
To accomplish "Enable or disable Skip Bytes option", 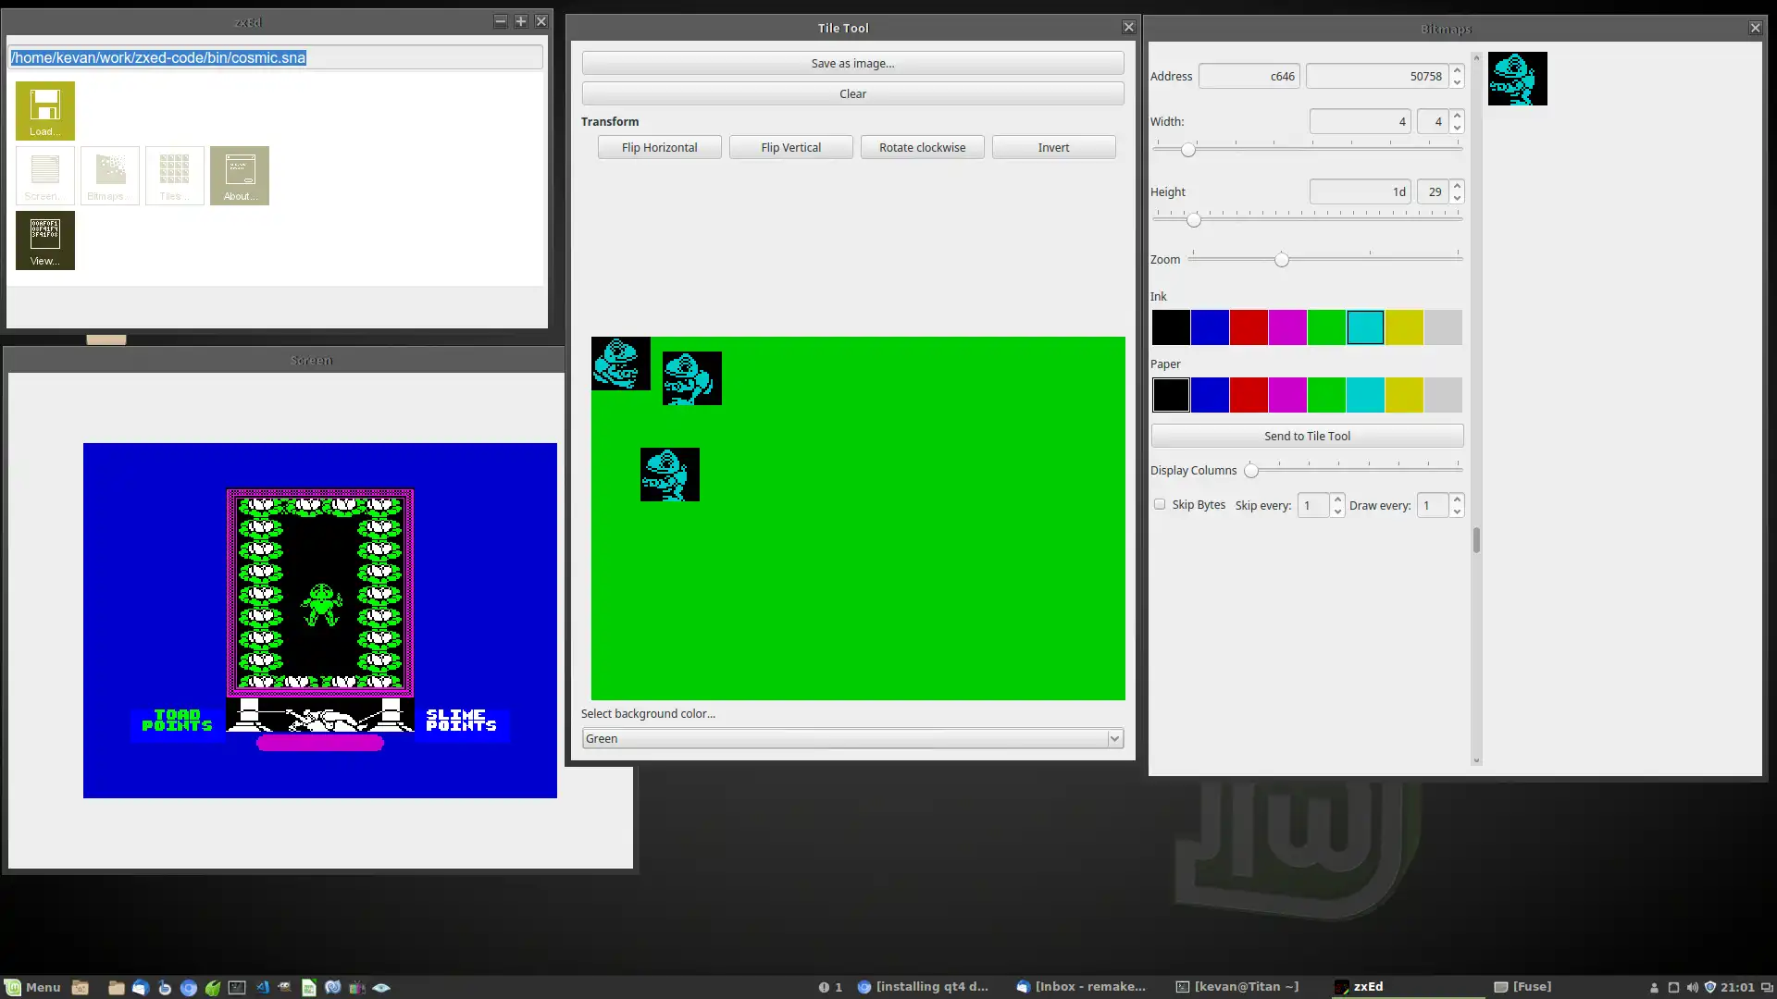I will pyautogui.click(x=1158, y=504).
